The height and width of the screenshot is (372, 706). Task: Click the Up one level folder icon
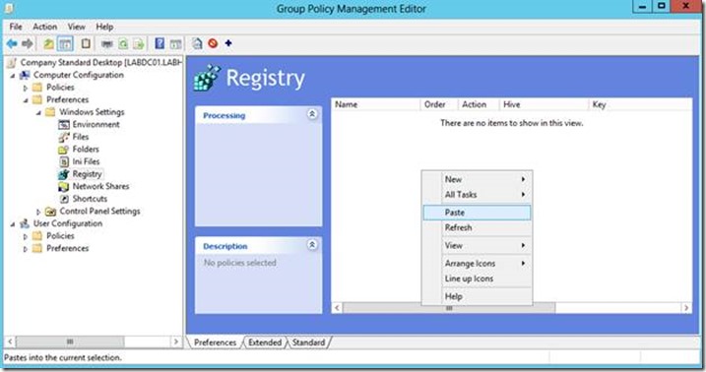pyautogui.click(x=48, y=43)
